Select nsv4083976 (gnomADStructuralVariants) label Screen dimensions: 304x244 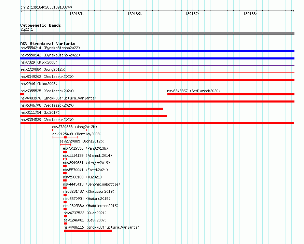pyautogui.click(x=58, y=98)
